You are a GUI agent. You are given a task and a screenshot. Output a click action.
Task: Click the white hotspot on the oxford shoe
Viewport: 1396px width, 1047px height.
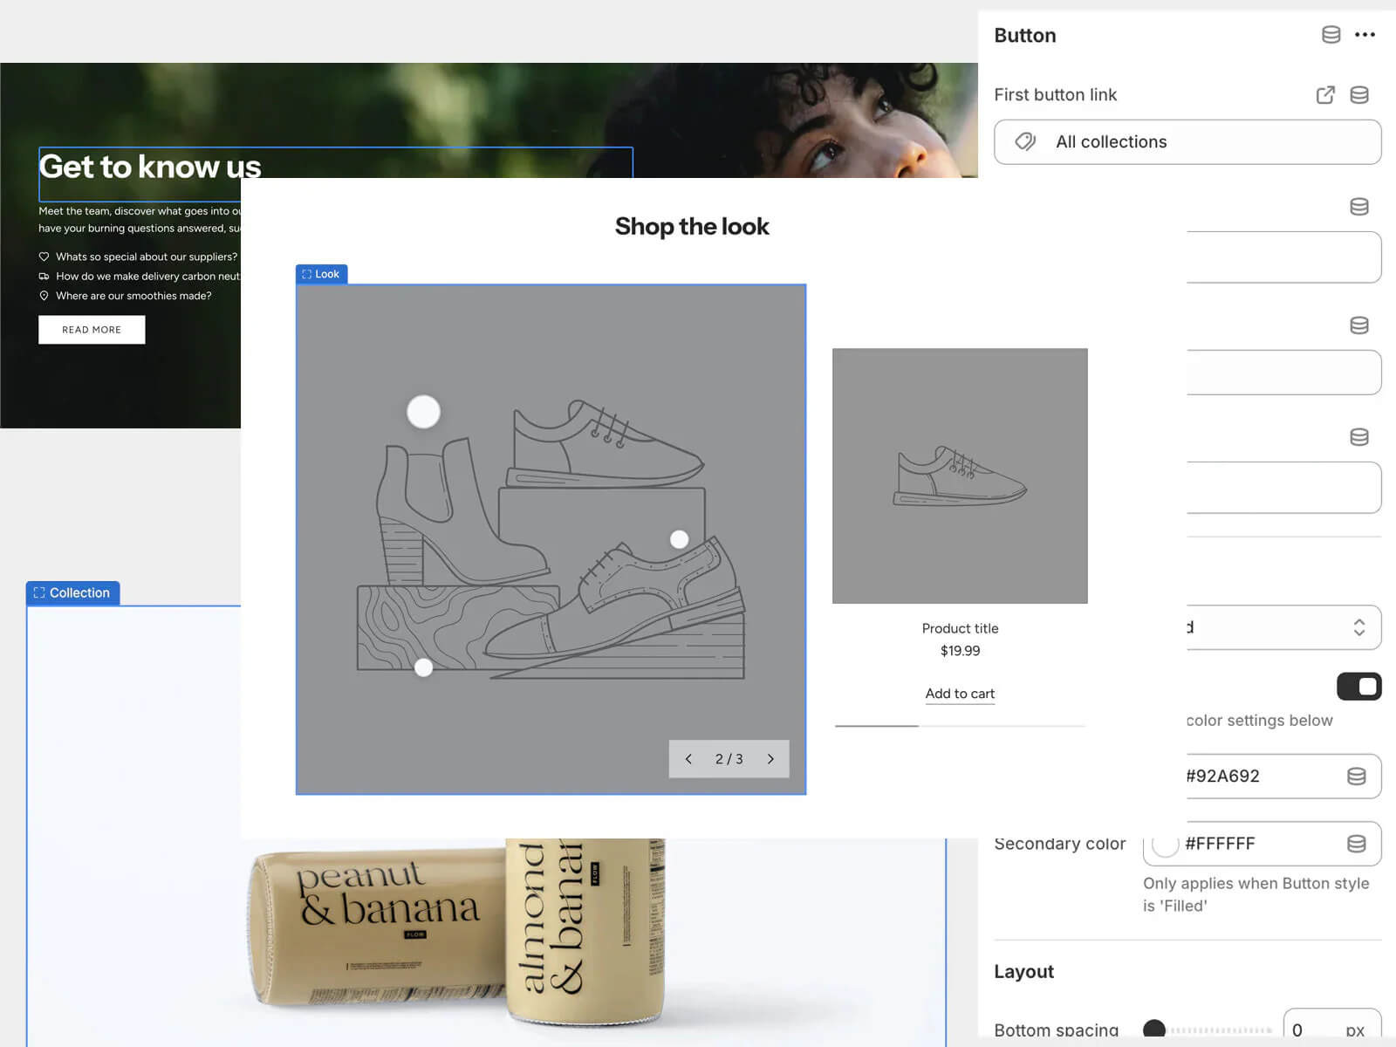click(679, 538)
